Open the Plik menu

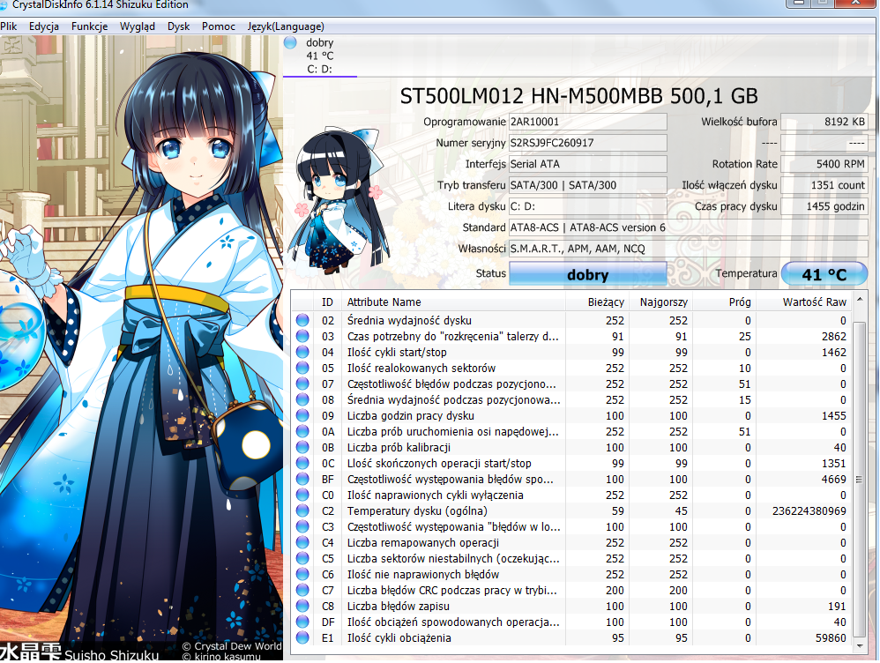tap(9, 26)
